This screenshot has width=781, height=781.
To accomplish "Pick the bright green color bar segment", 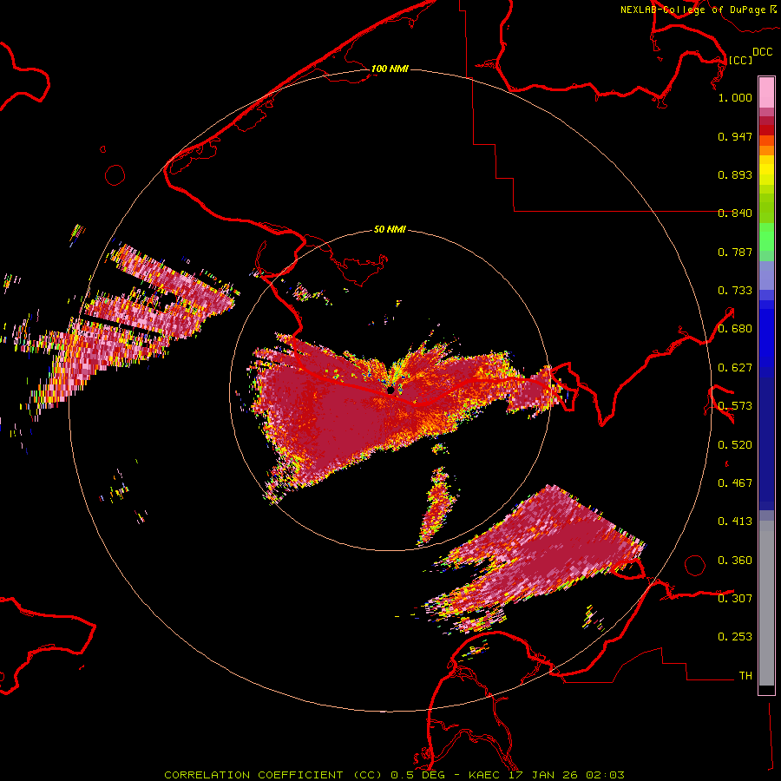I will (766, 237).
